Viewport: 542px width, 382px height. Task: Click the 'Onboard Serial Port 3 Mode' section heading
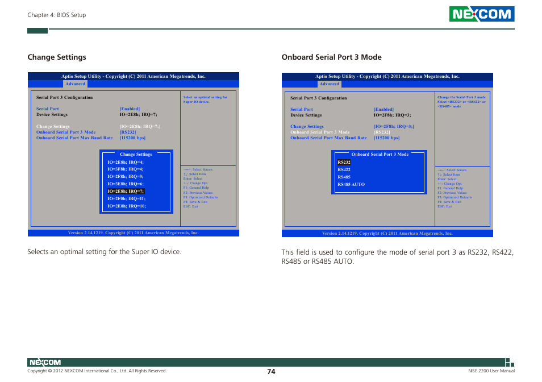[x=331, y=57]
